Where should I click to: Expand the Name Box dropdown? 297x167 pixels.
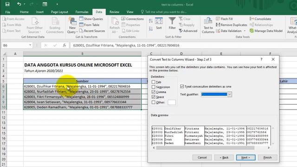click(30, 45)
